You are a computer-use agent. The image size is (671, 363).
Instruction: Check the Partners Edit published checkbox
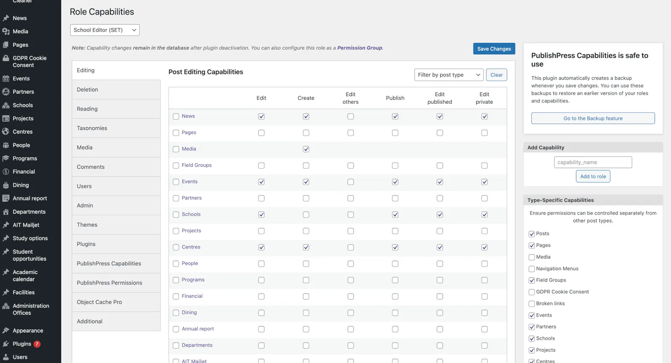click(x=440, y=198)
